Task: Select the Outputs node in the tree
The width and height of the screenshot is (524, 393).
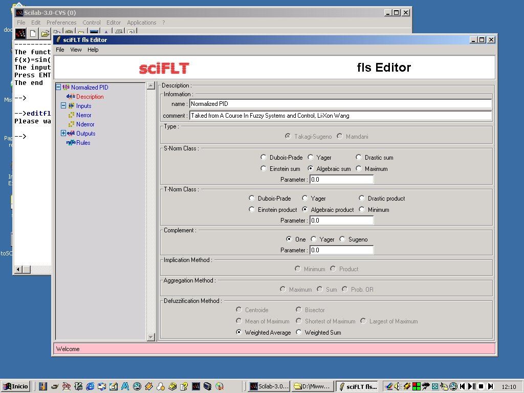Action: (85, 134)
